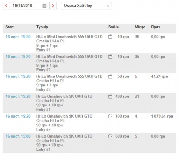The height and width of the screenshot is (159, 181).
Task: Click wallet icon beside 400 грн buy-in
Action: [110, 96]
